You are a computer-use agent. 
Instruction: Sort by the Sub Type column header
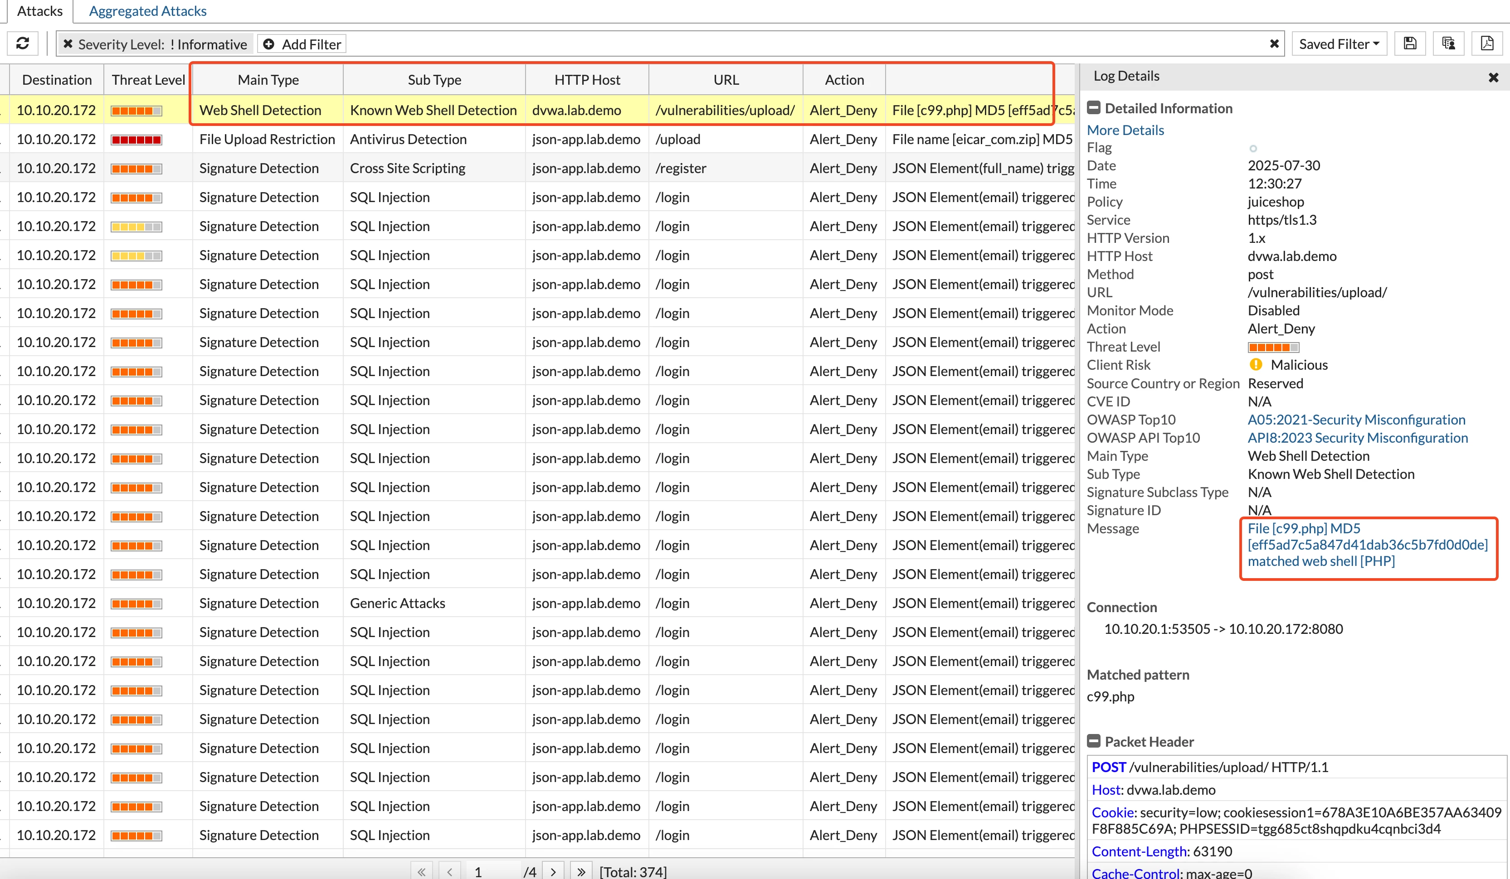tap(434, 80)
